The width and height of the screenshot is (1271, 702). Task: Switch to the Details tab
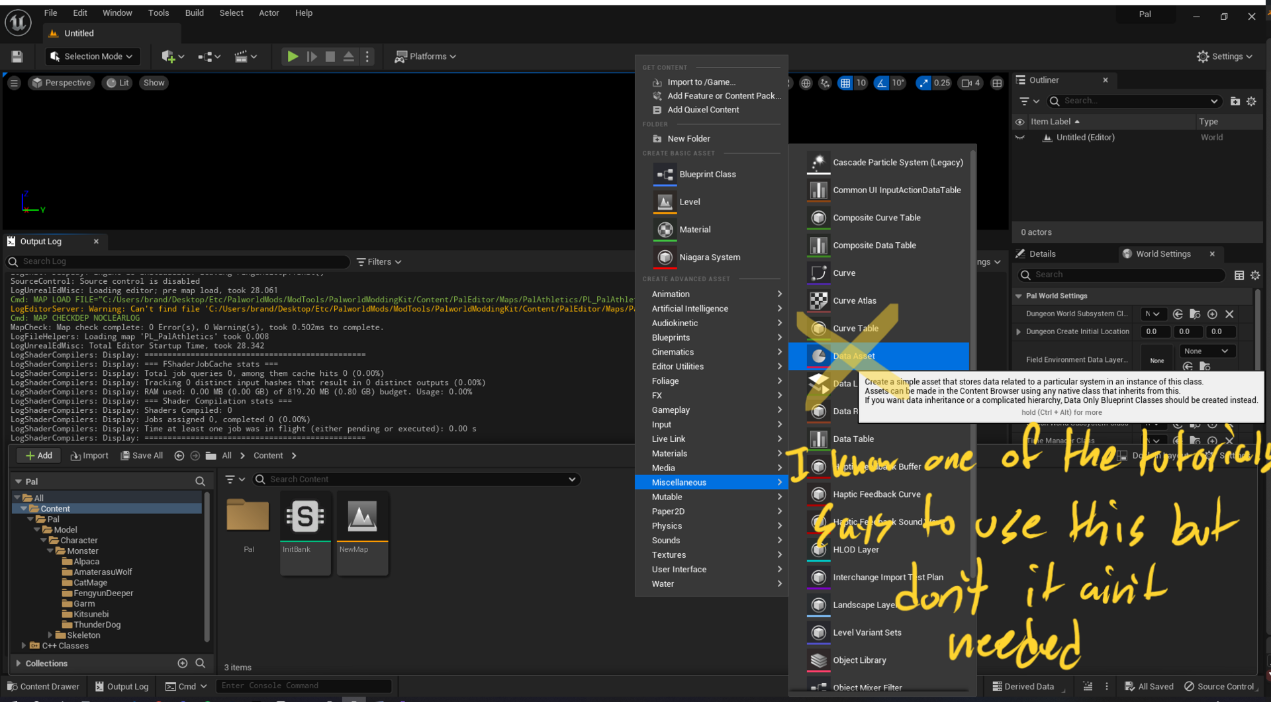(1041, 254)
